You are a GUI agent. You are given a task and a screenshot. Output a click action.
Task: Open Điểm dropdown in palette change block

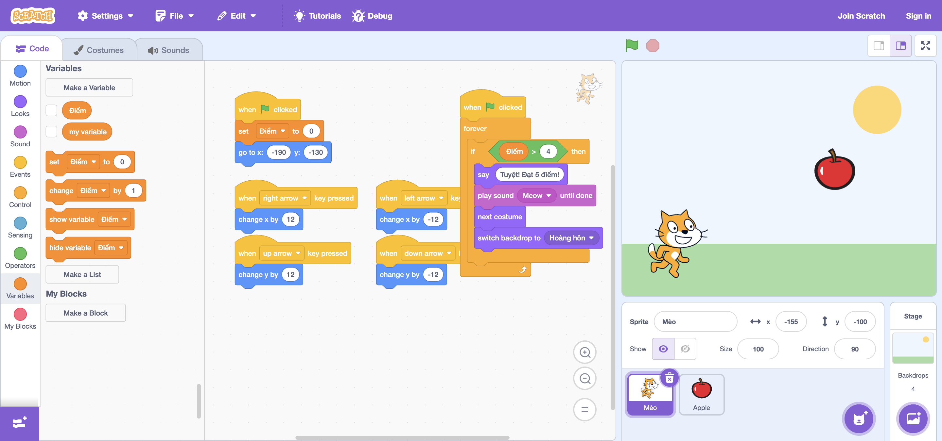93,190
